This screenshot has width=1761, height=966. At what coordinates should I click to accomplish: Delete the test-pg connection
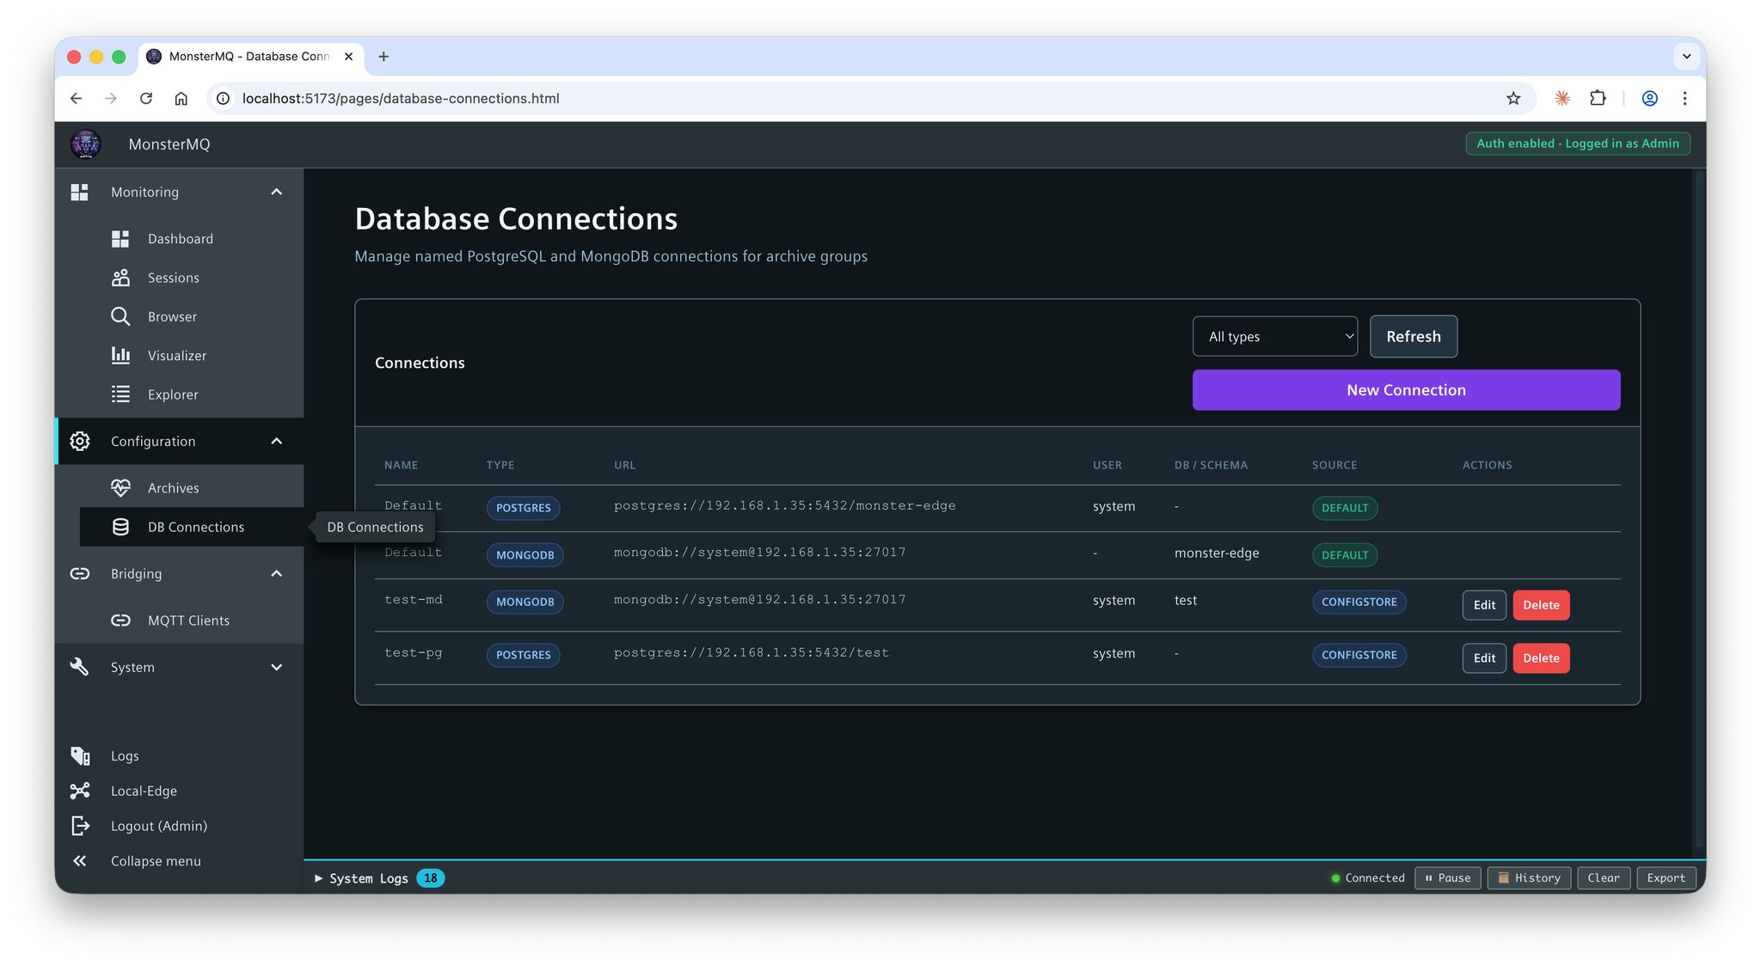[x=1541, y=657]
